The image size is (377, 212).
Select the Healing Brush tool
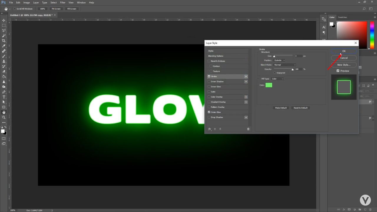(4, 51)
